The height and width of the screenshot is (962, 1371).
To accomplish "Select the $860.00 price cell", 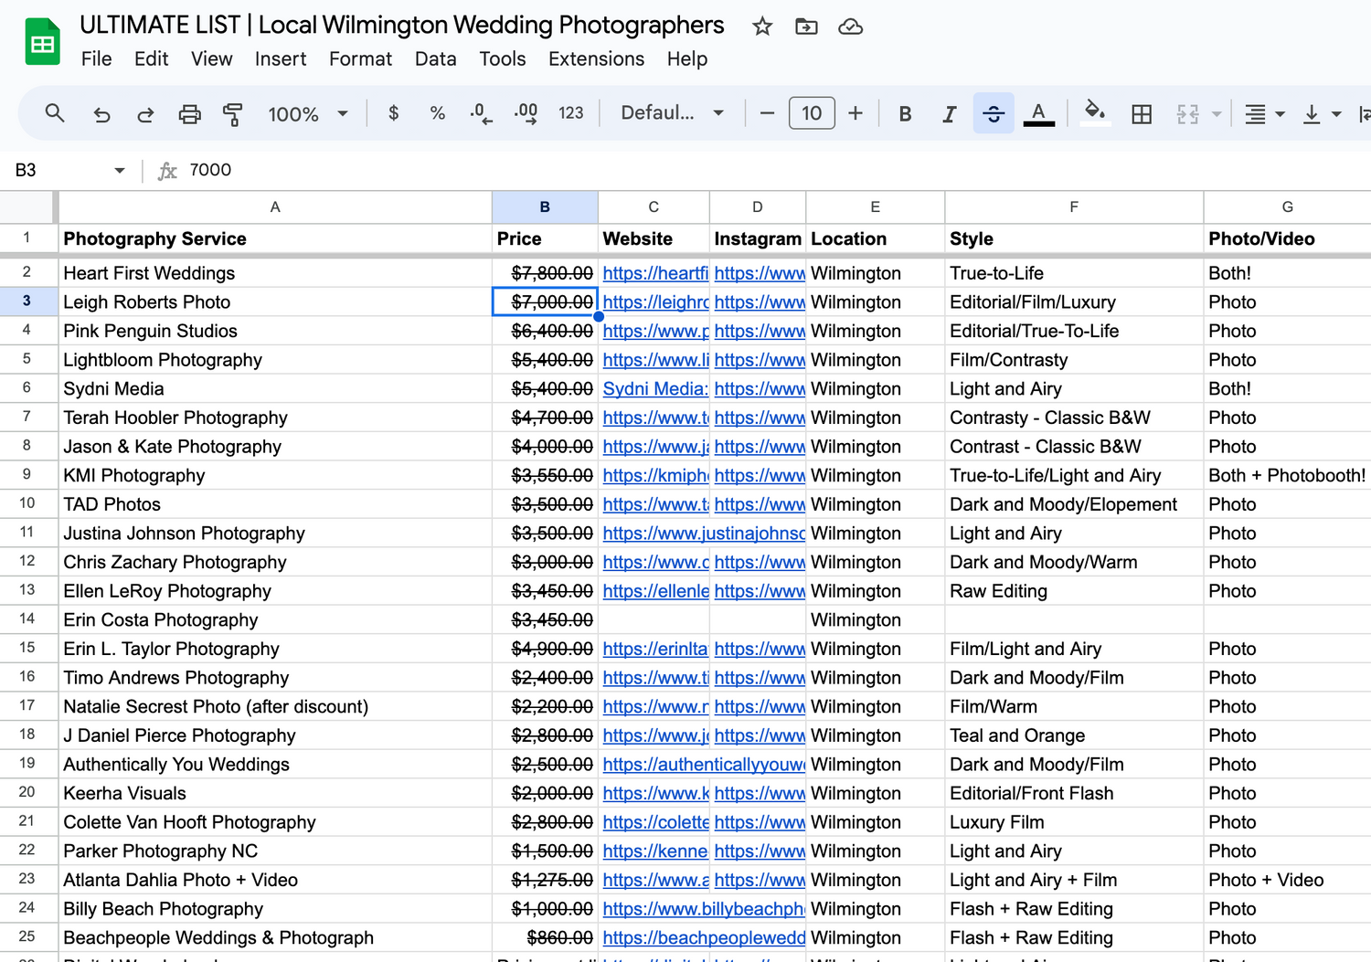I will pyautogui.click(x=545, y=938).
